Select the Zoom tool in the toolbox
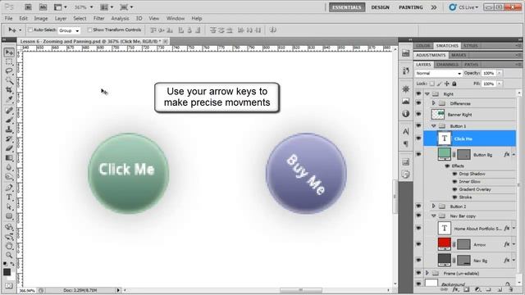 click(9, 255)
